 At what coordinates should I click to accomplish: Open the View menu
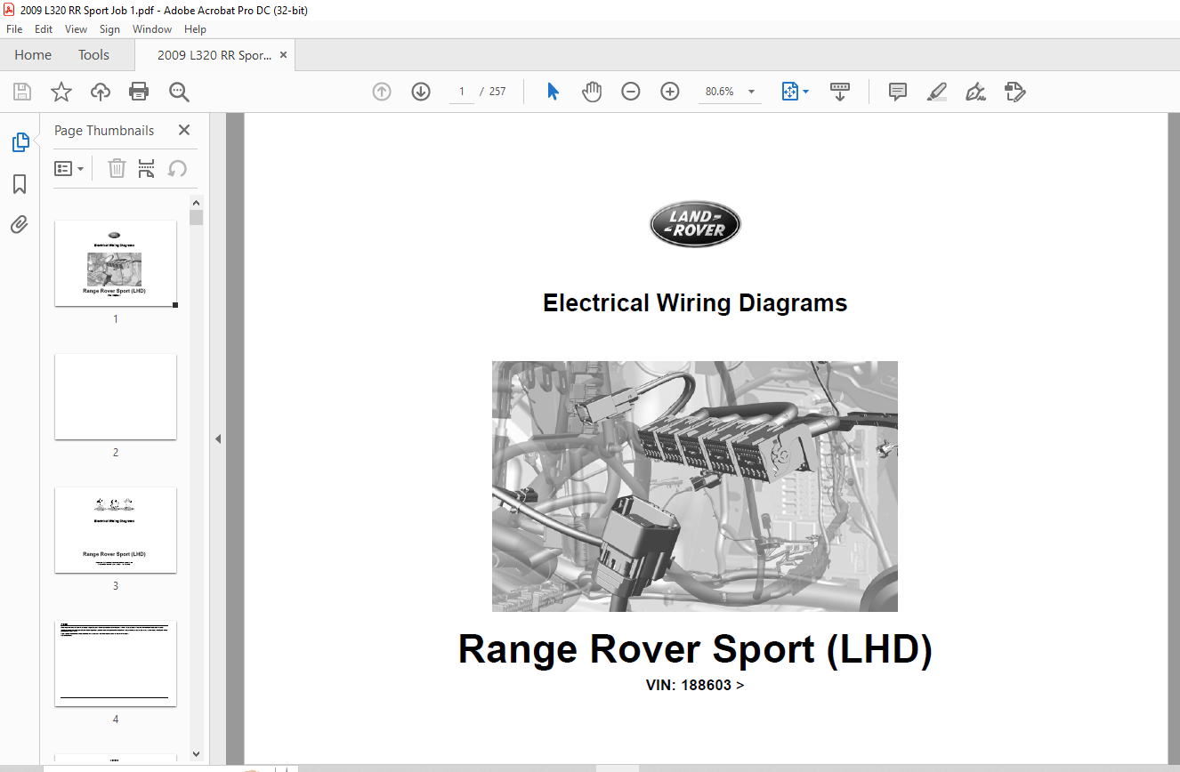point(77,29)
